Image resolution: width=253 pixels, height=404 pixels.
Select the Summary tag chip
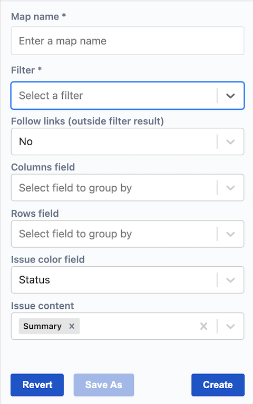43,326
